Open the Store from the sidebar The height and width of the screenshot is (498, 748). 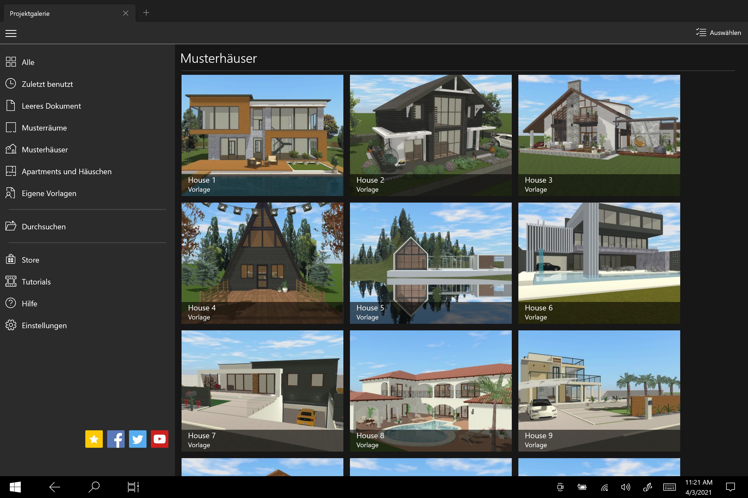(30, 260)
